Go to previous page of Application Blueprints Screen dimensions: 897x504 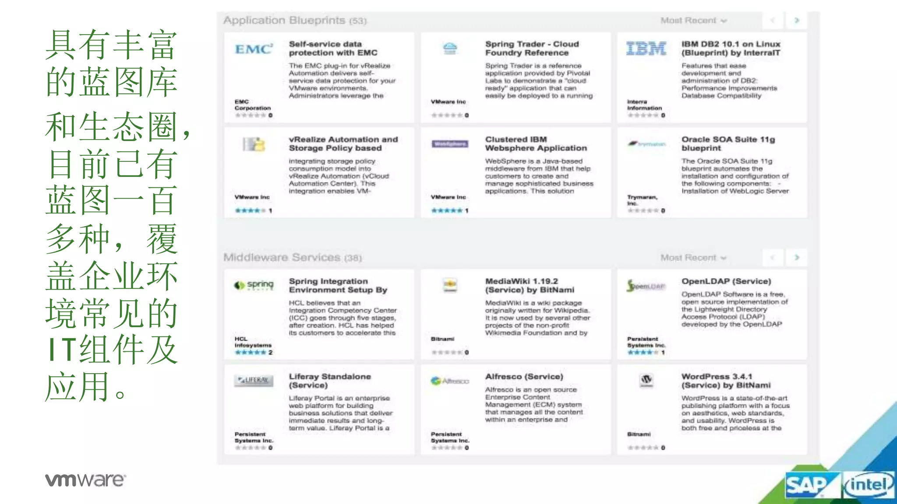773,21
